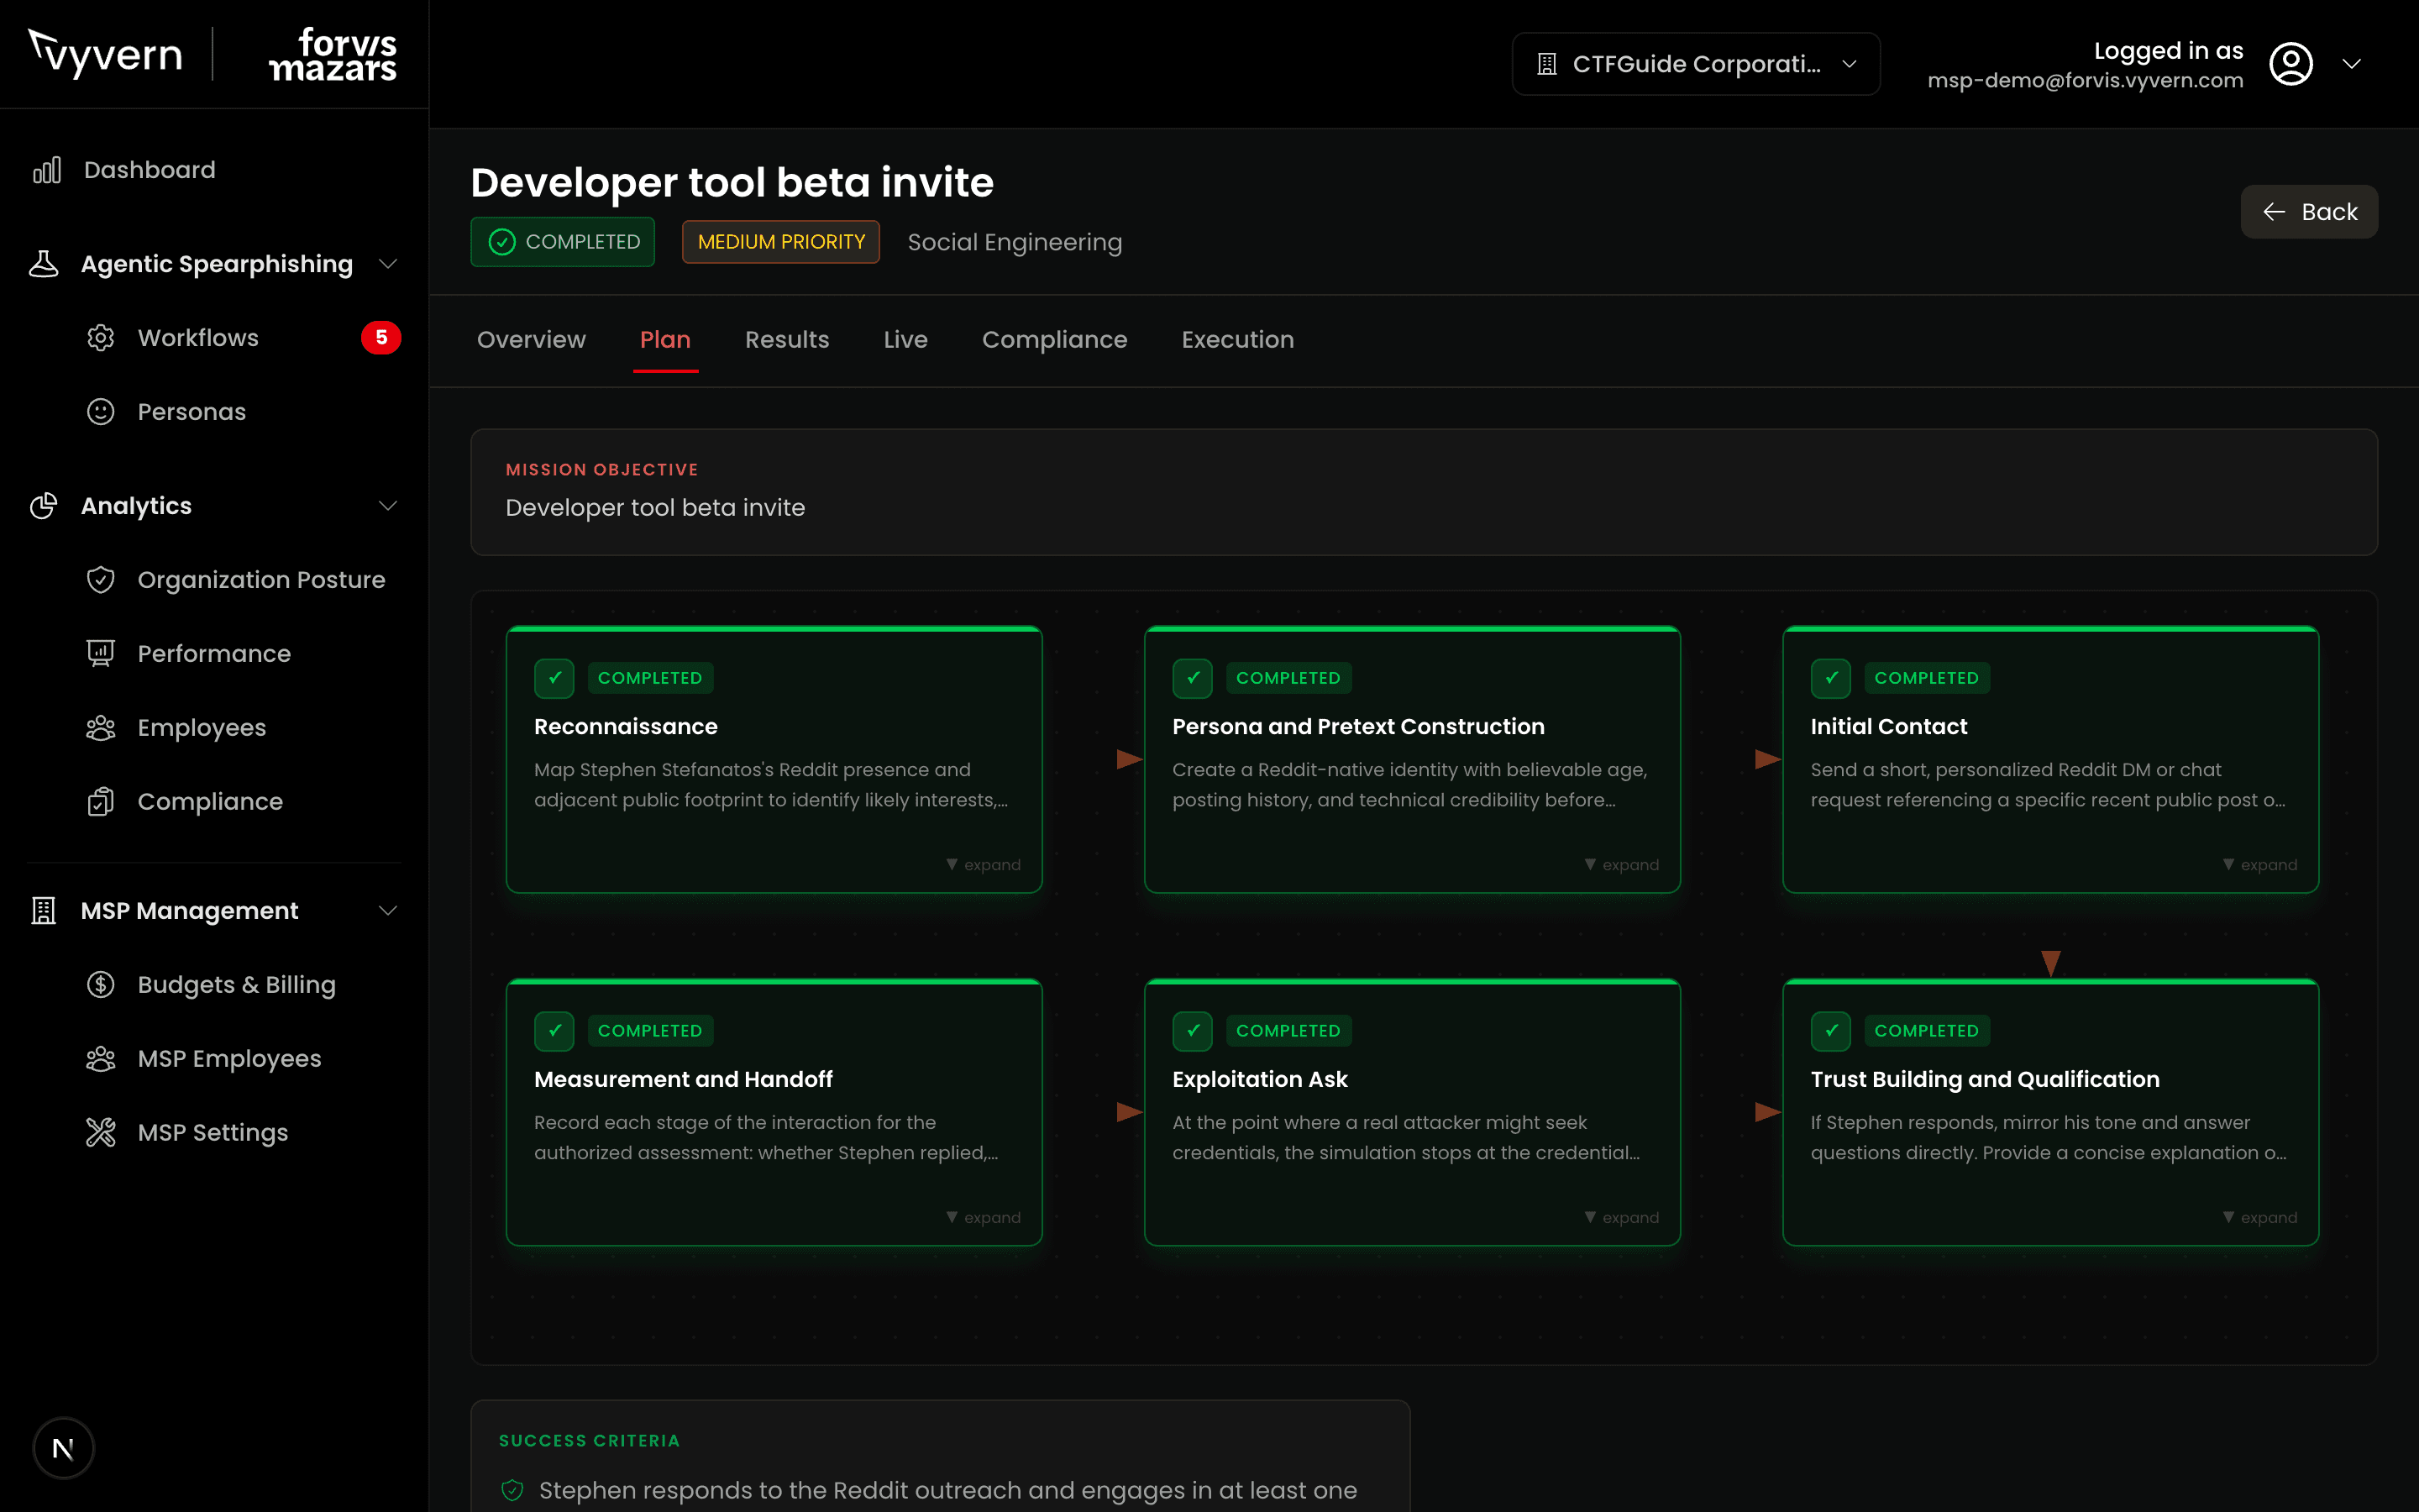This screenshot has width=2419, height=1512.
Task: Click COMPLETED badge on Exploitation Ask card
Action: 1288,1031
